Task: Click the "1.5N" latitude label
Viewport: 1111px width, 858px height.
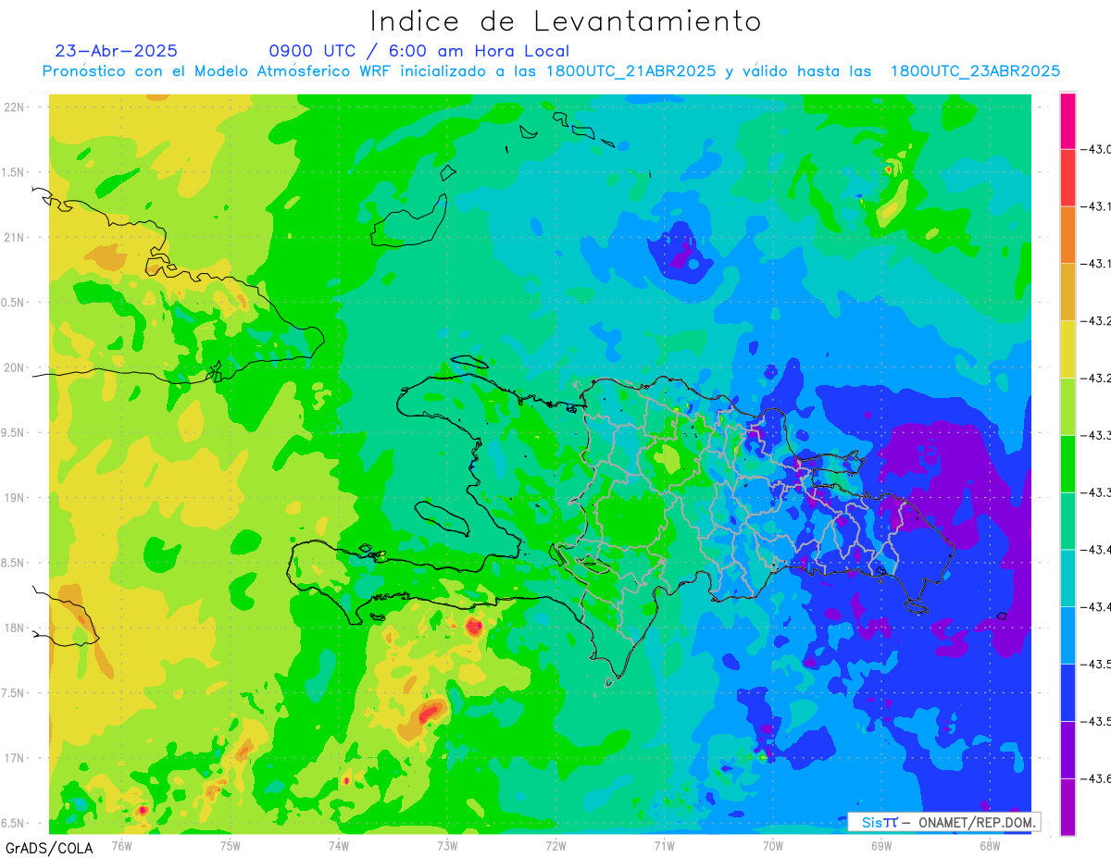Action: coord(14,173)
